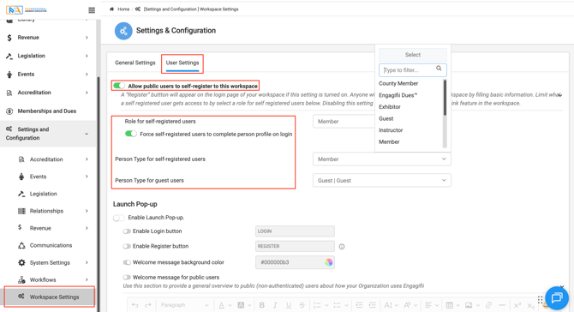Click the Select header in dropdown panel
Screen dimensions: 574x312
click(413, 55)
